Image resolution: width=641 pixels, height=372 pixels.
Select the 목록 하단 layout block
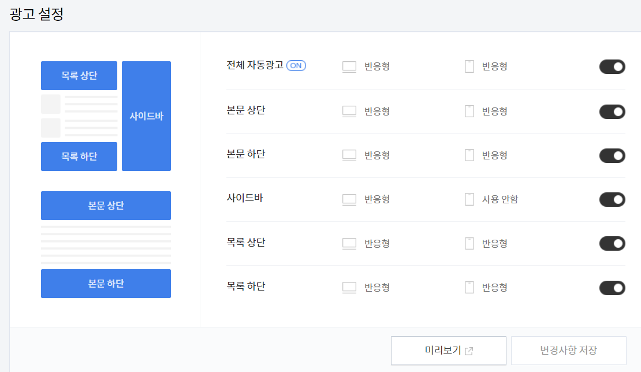coord(79,157)
